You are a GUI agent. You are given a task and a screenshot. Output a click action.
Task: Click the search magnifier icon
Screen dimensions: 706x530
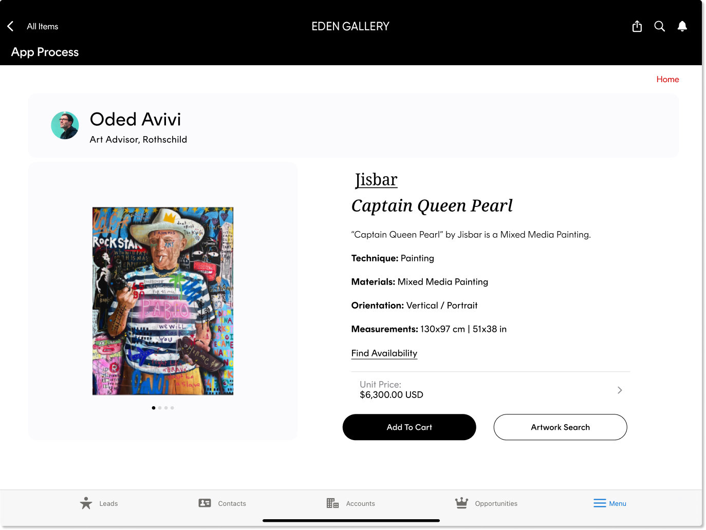(660, 26)
